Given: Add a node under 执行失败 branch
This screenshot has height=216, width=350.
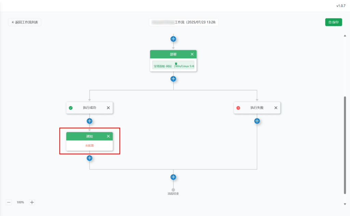Looking at the screenshot, I should (257, 121).
